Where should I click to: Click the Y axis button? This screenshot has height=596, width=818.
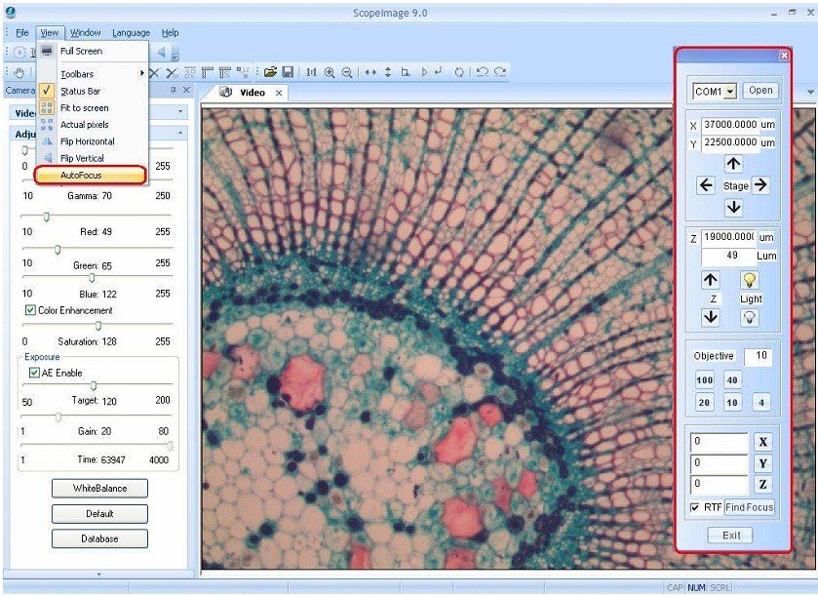tap(762, 463)
